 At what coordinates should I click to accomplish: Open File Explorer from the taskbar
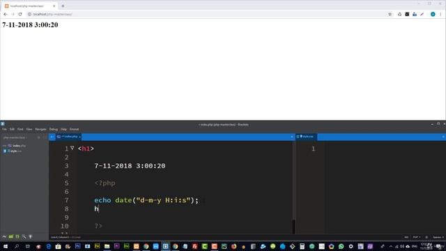pos(107,246)
